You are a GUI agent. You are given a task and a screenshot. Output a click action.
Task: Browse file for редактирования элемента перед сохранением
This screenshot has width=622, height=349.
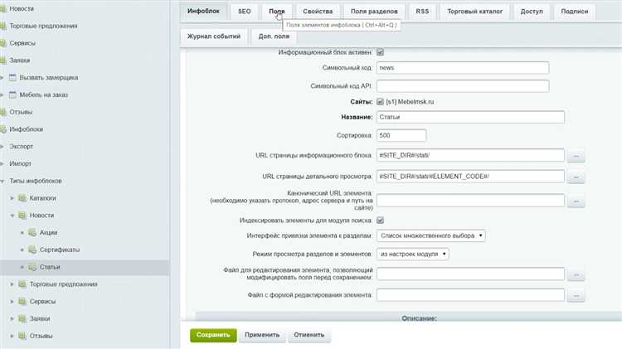[576, 274]
